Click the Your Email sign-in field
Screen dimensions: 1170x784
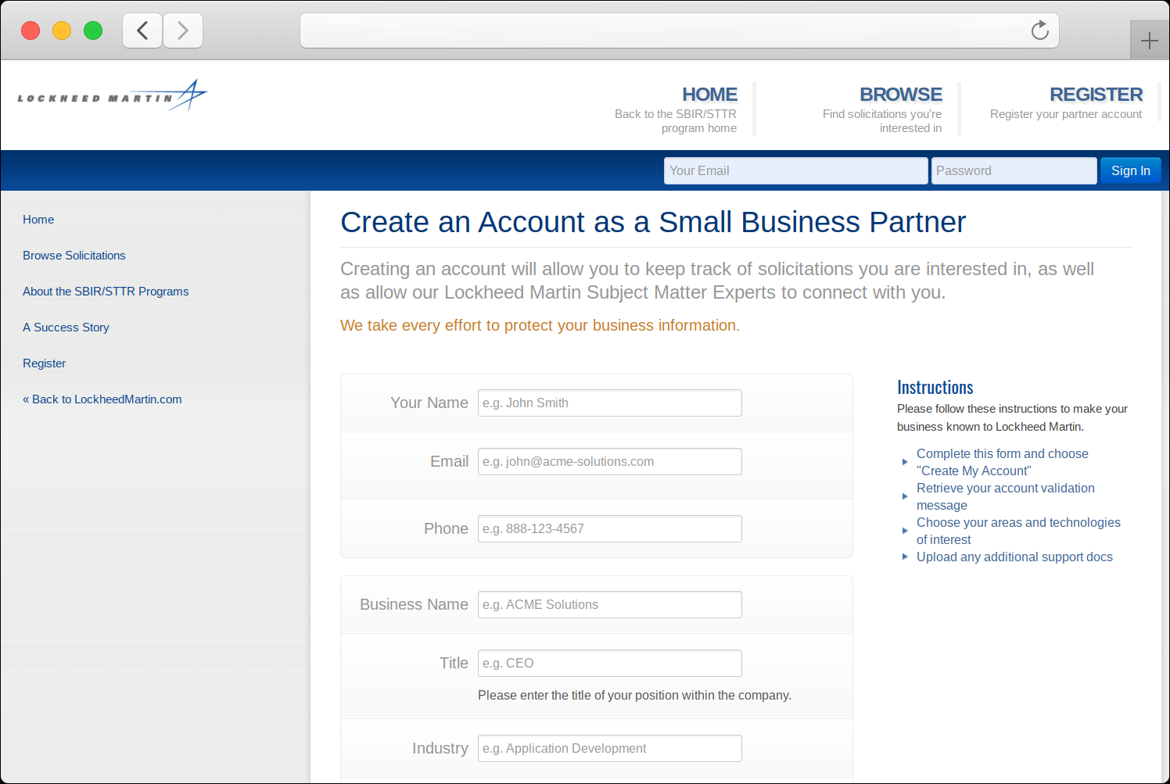795,170
